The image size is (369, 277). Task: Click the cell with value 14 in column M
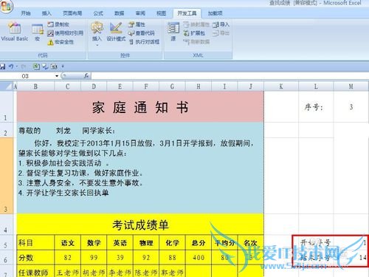point(351,258)
